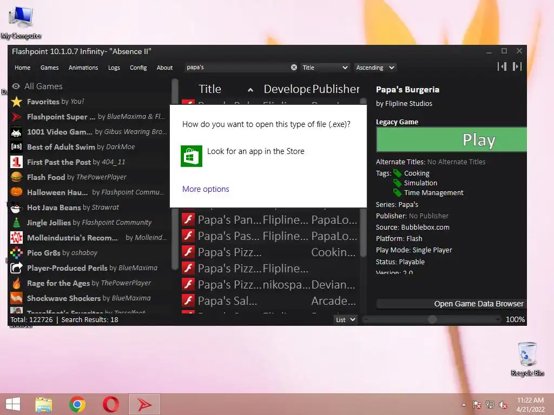Select the 1001 Video Games playlist icon

pos(16,132)
